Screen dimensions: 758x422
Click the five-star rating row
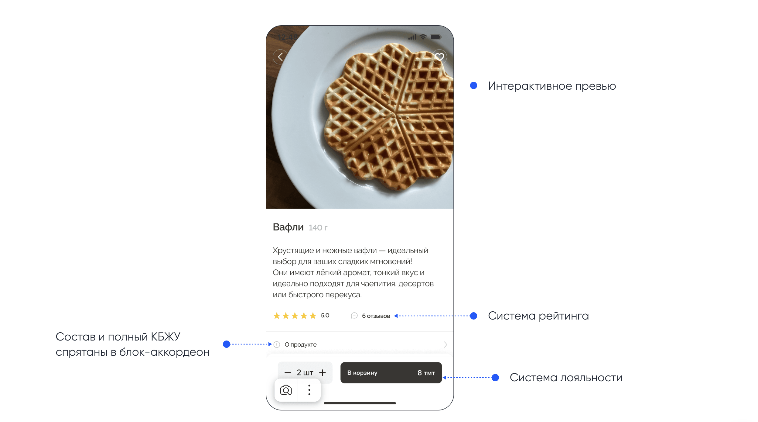coord(295,316)
